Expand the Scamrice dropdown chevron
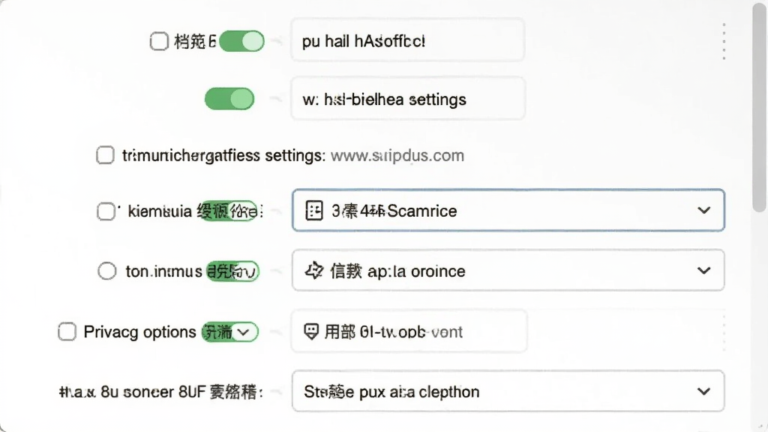The height and width of the screenshot is (432, 768). (703, 210)
